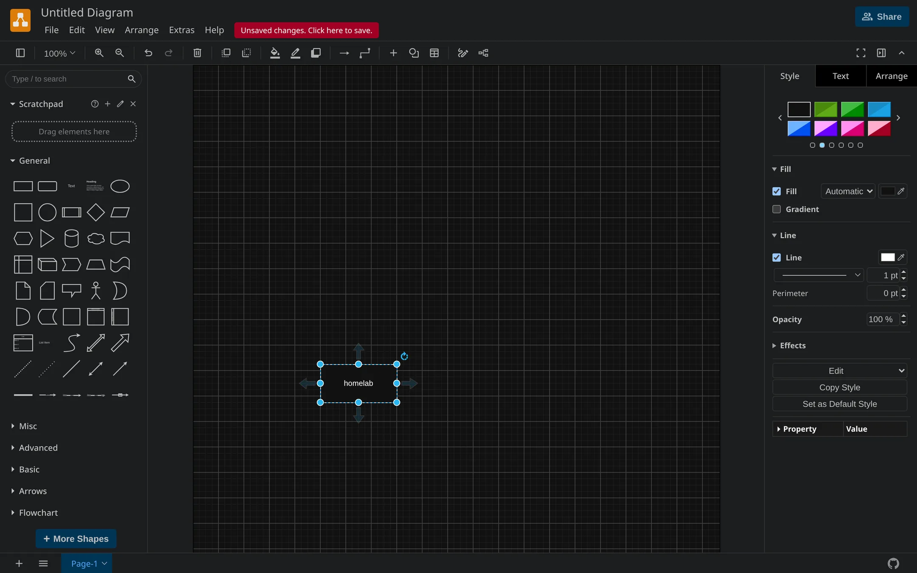Pick the green style color swatch
Viewport: 917px width, 573px height.
tap(852, 110)
